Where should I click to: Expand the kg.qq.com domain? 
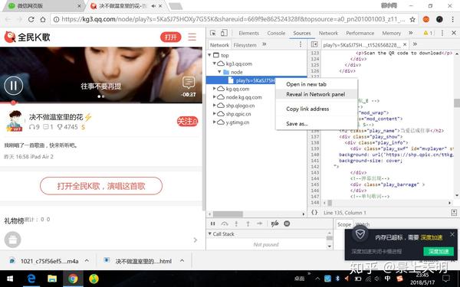(215, 89)
